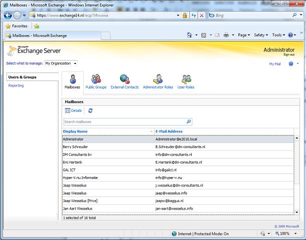The image size is (306, 240).
Task: Click Internet Protected Mode status bar zone
Action: tap(200, 234)
